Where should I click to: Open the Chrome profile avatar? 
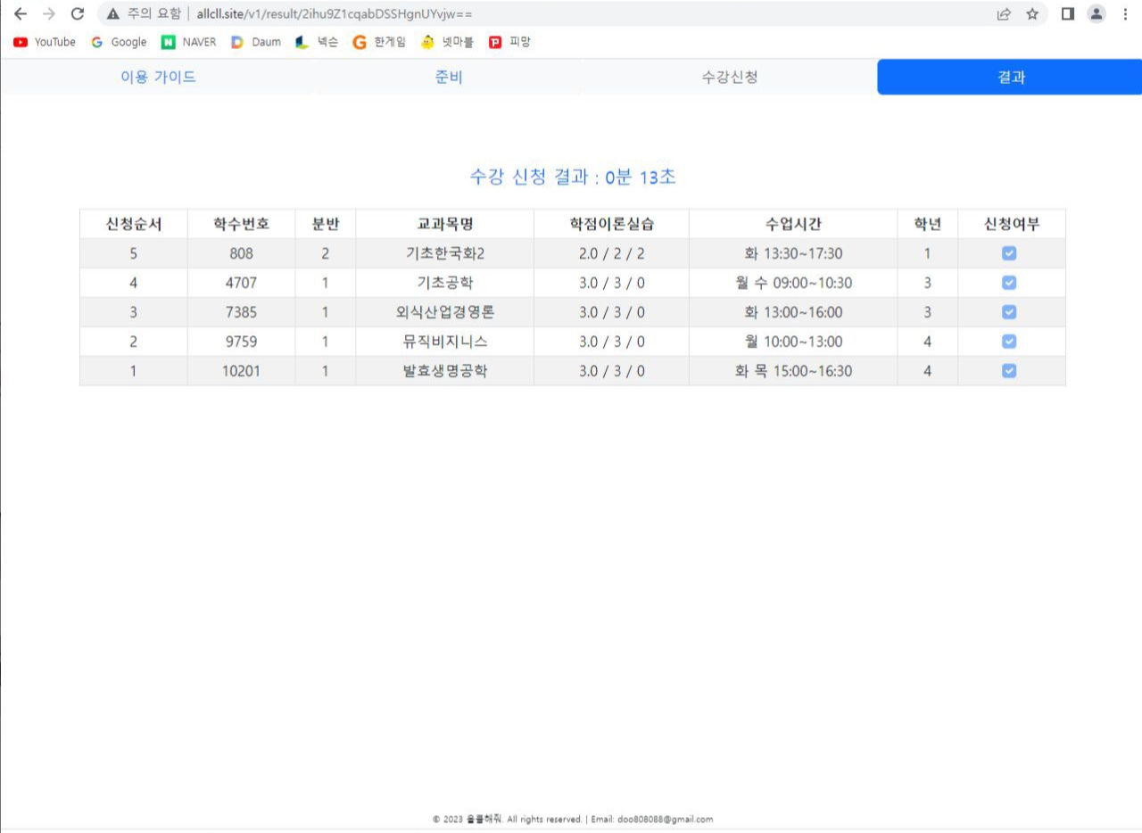pos(1096,14)
